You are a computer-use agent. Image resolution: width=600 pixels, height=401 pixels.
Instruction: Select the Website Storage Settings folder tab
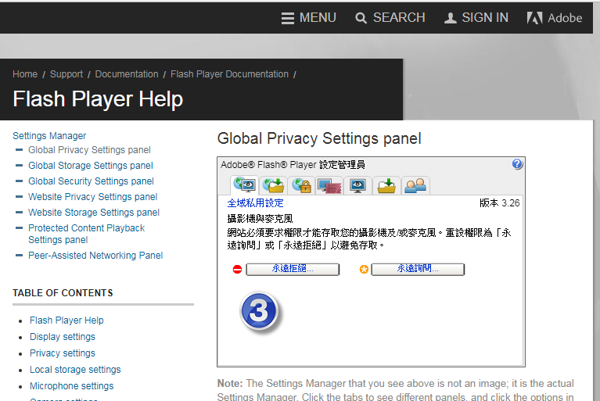point(386,185)
